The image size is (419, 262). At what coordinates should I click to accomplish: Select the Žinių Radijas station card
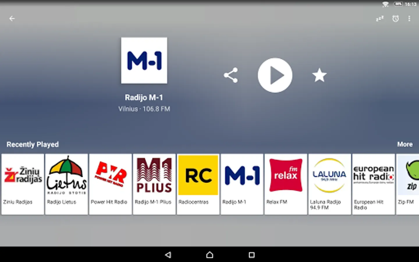[x=23, y=184]
